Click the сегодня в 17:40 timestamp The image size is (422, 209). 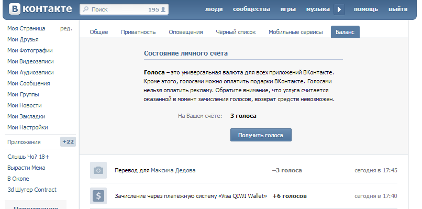pyautogui.click(x=376, y=196)
